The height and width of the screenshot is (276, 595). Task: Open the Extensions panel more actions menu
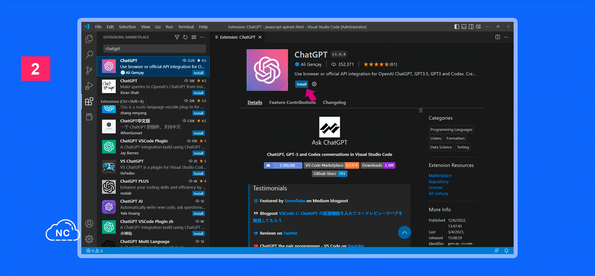point(202,37)
